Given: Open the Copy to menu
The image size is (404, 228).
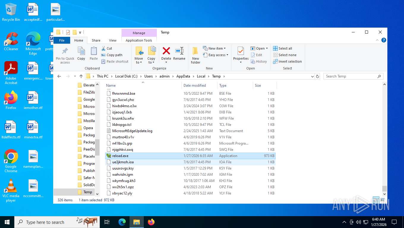Looking at the screenshot, I should [x=151, y=55].
